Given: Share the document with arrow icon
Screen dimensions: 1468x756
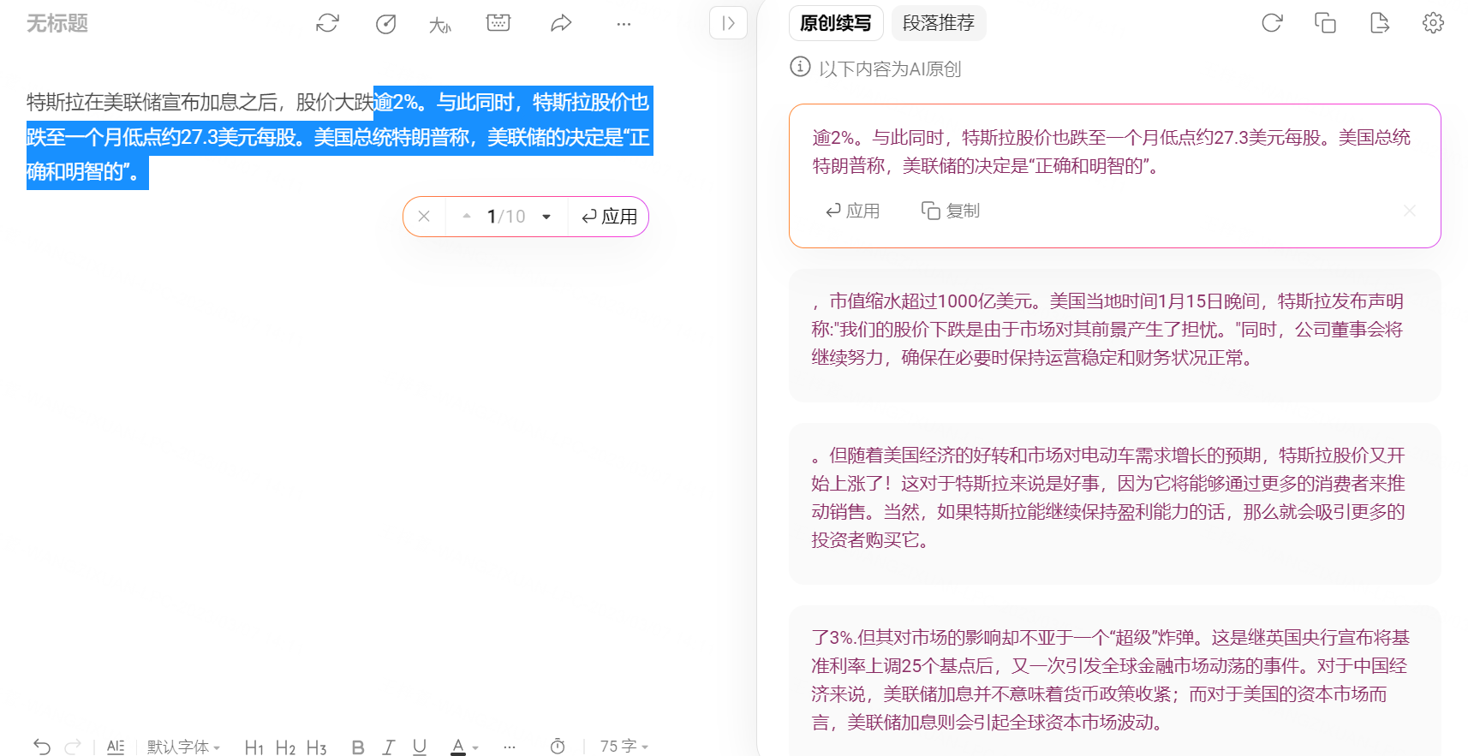Looking at the screenshot, I should pos(561,23).
